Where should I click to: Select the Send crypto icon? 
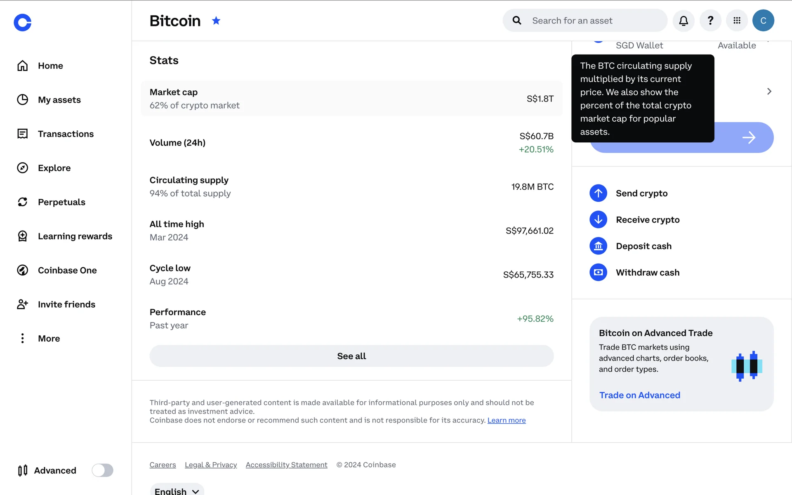598,193
